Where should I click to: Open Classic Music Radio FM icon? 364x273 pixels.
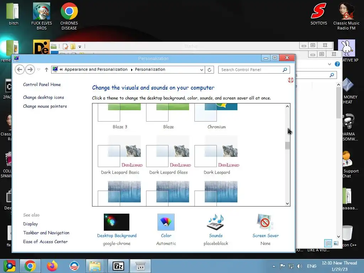pyautogui.click(x=346, y=16)
